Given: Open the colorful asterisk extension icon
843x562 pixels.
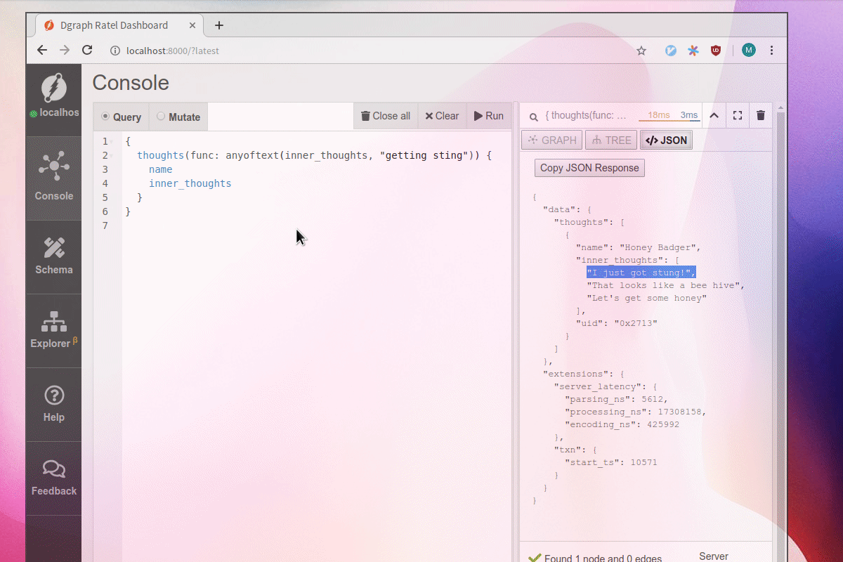Looking at the screenshot, I should point(693,51).
